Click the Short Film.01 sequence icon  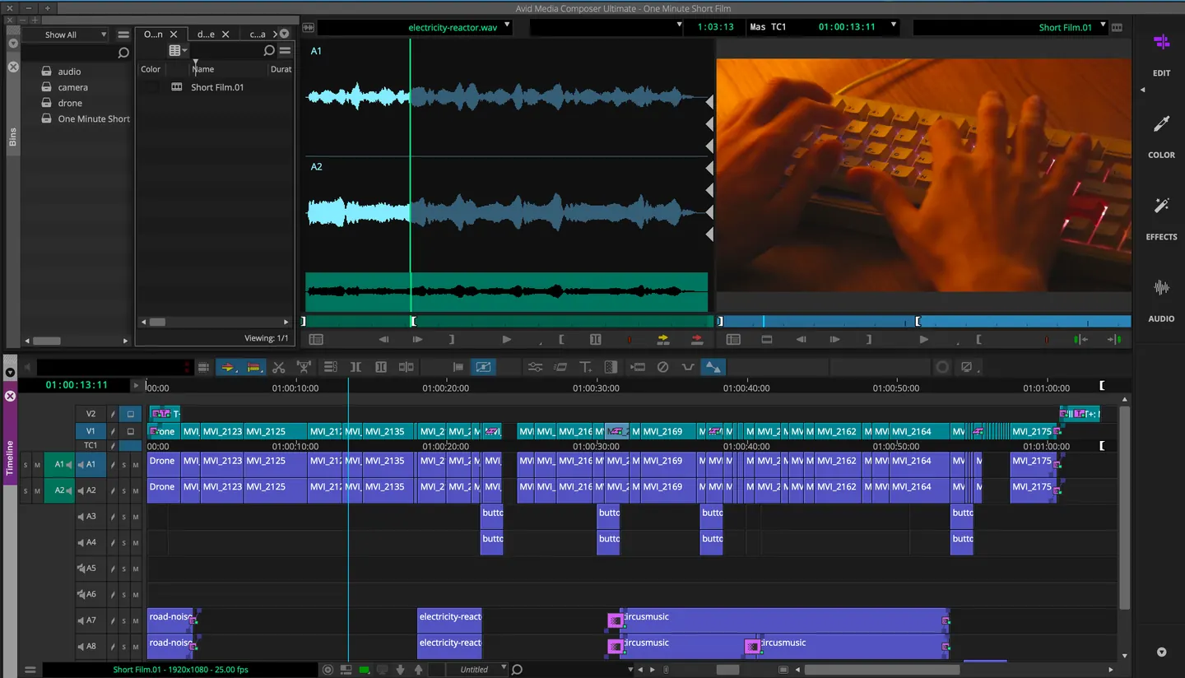pyautogui.click(x=176, y=86)
